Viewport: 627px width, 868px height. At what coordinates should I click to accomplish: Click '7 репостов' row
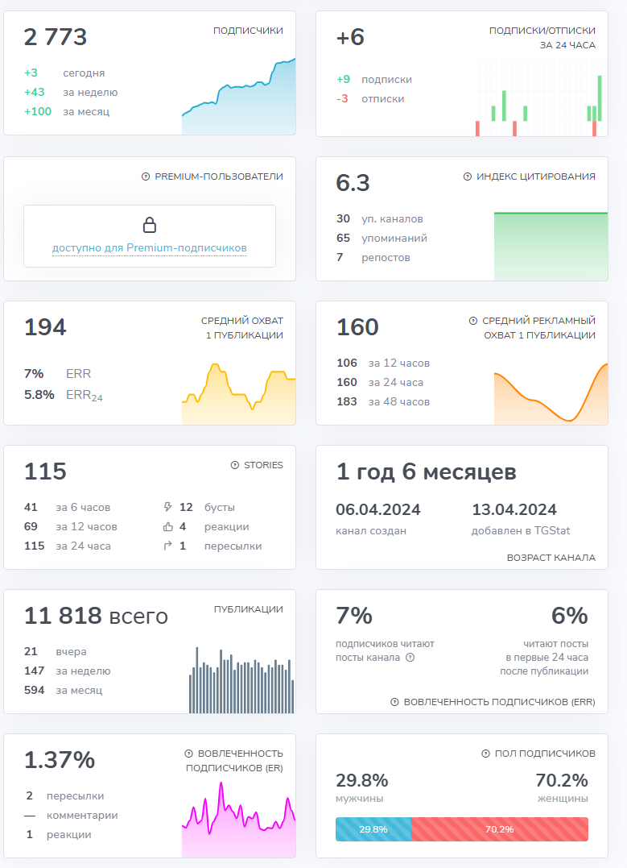(373, 257)
